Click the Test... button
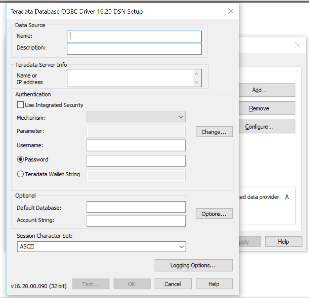 pyautogui.click(x=91, y=284)
